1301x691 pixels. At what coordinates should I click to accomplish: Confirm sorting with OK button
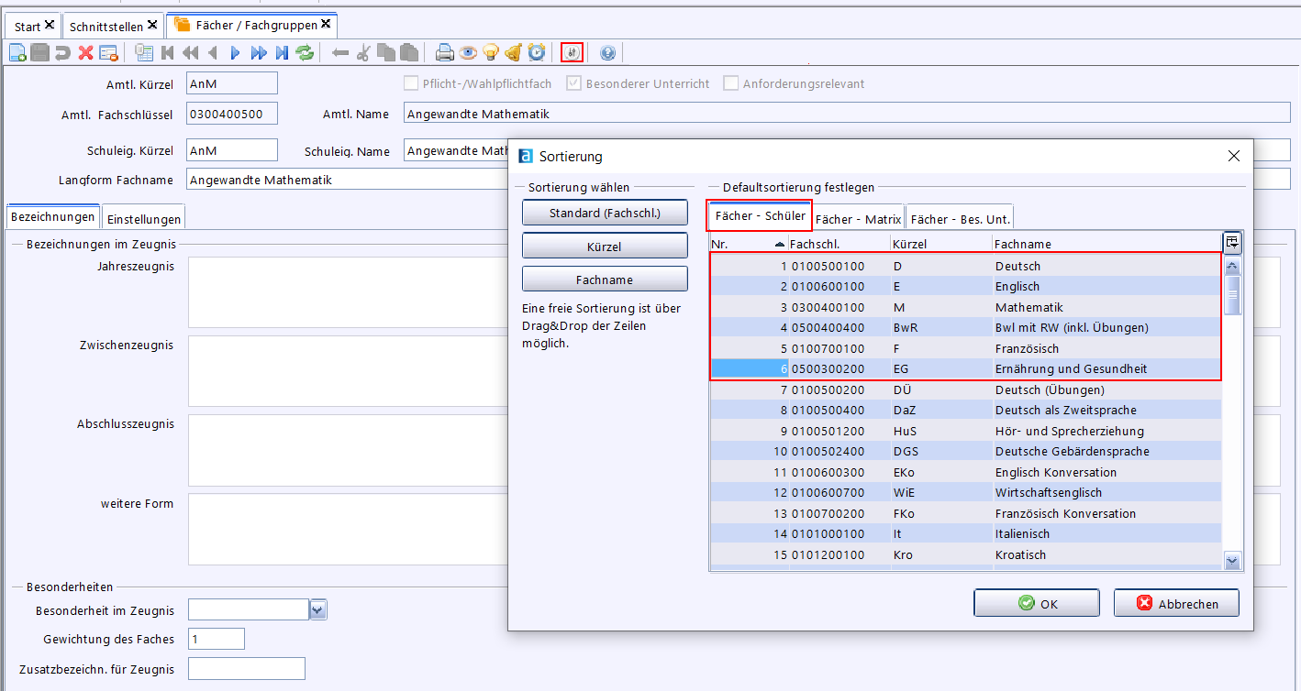pyautogui.click(x=1037, y=604)
